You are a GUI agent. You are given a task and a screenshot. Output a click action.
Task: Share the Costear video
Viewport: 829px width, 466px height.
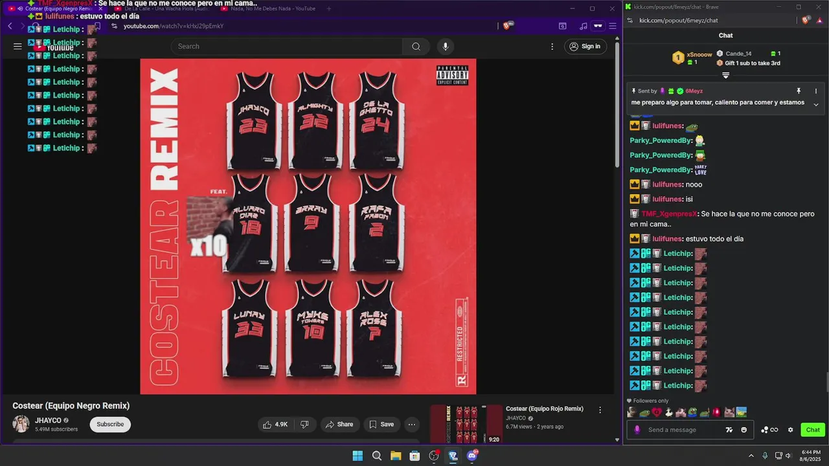click(x=339, y=425)
